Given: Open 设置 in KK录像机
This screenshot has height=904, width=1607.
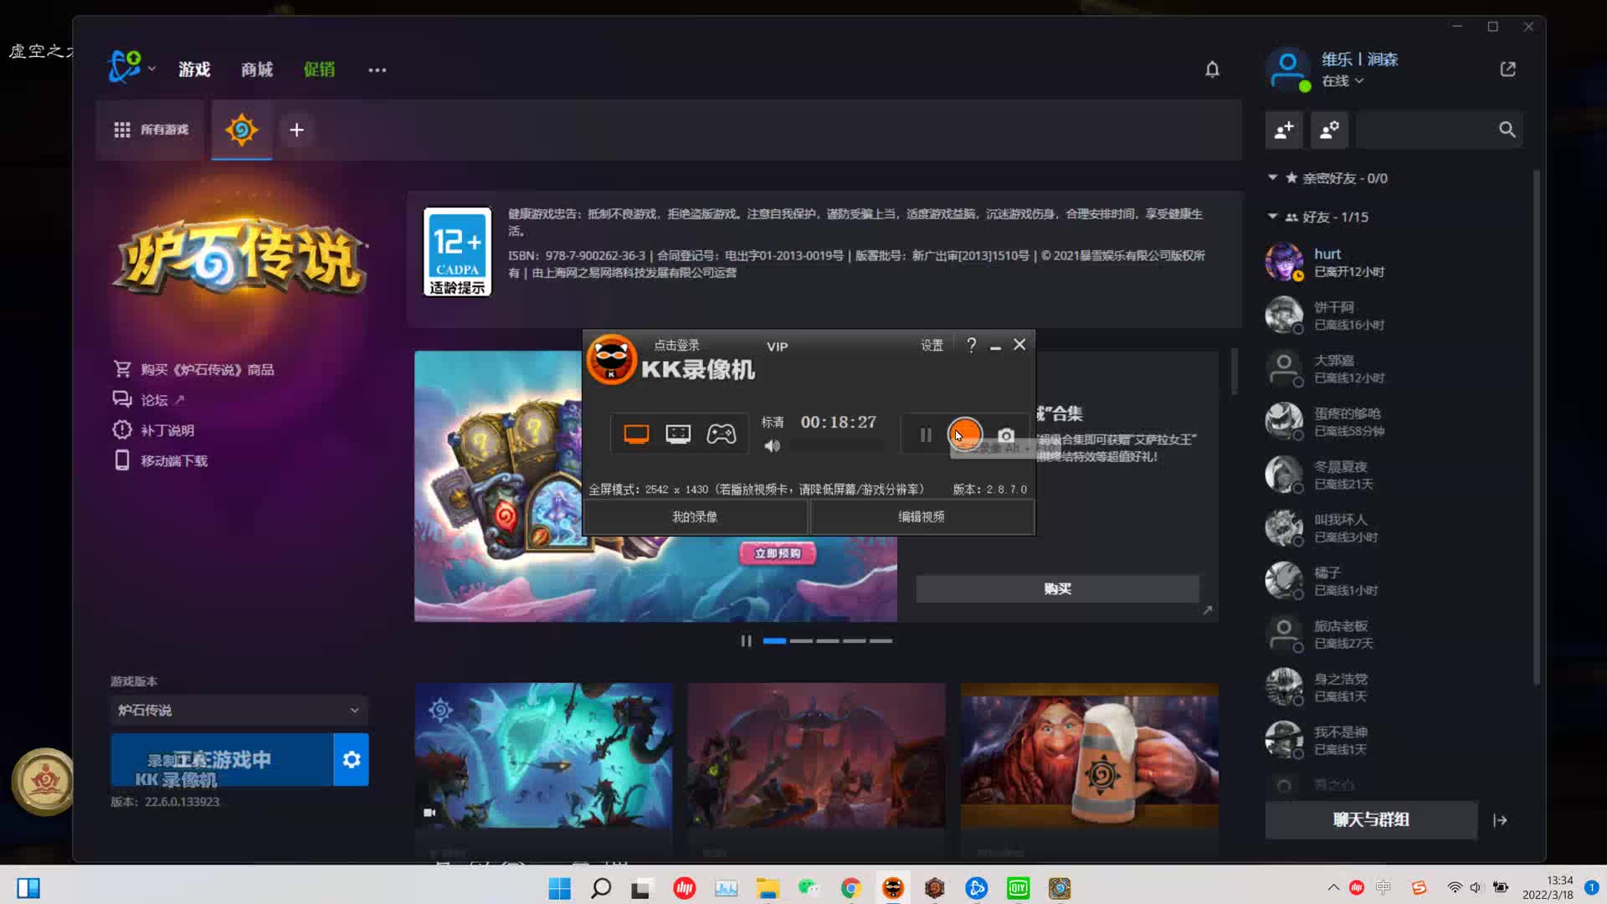Looking at the screenshot, I should click(x=932, y=346).
